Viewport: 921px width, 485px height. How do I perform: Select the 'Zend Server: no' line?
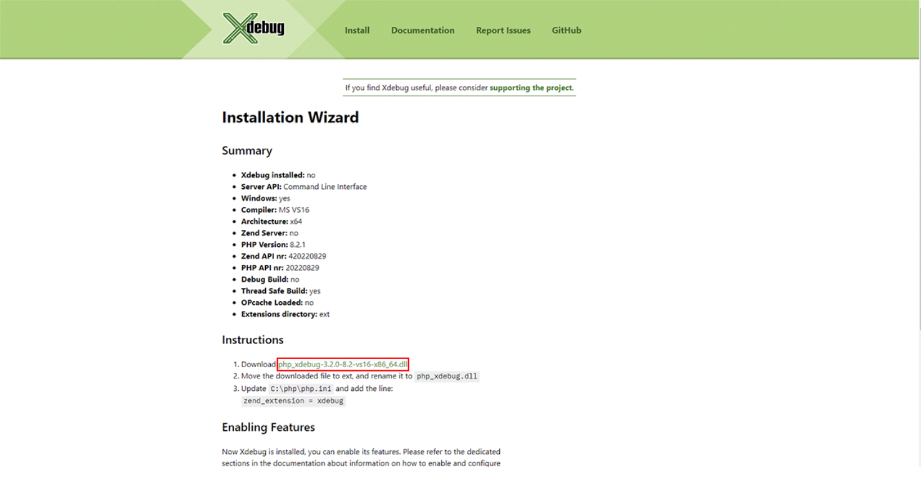click(270, 233)
